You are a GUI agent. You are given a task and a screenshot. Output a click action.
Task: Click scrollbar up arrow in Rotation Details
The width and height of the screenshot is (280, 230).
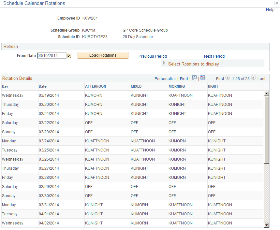click(266, 93)
